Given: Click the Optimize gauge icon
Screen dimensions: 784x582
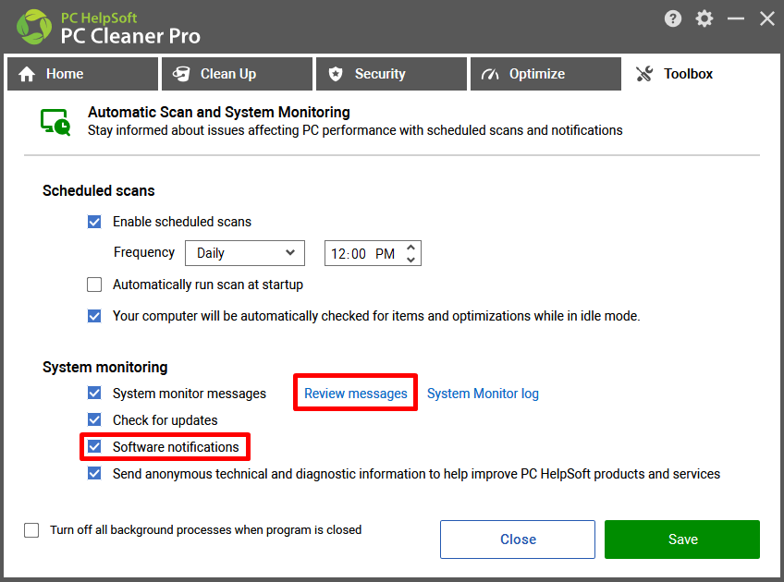Looking at the screenshot, I should (x=490, y=75).
